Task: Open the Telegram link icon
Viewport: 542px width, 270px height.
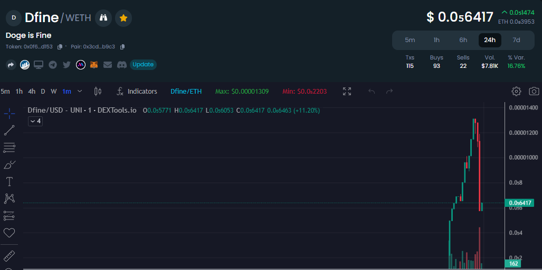Action: (53, 65)
